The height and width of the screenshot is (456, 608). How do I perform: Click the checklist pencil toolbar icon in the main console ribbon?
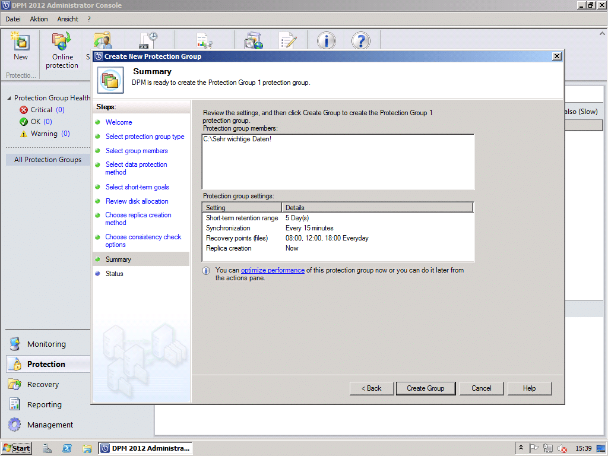pos(288,41)
